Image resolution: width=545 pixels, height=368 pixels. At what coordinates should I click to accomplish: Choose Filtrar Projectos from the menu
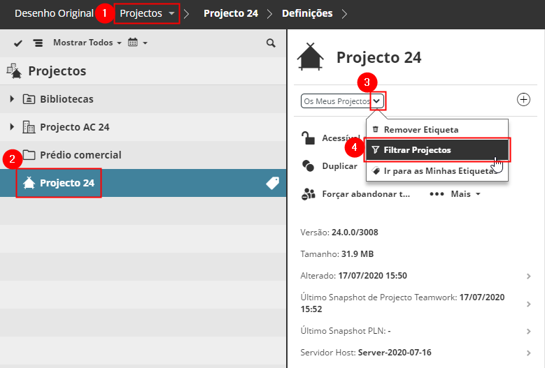point(437,150)
